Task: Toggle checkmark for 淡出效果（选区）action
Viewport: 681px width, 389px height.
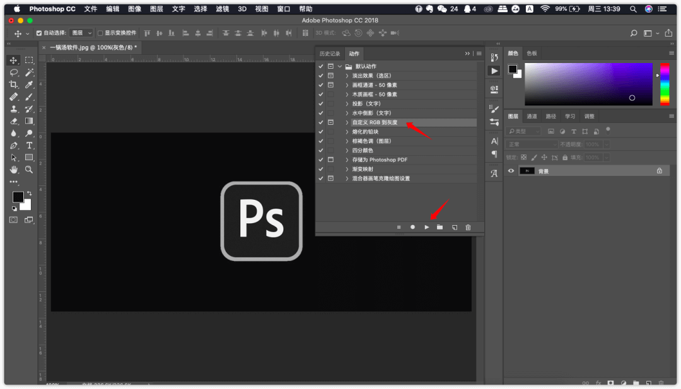Action: click(321, 76)
